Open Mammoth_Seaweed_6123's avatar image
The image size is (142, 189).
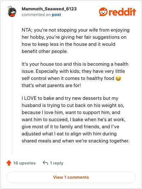pos(12,11)
